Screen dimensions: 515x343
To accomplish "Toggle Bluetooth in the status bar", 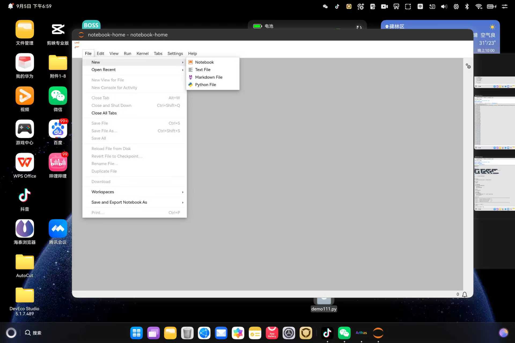I will (x=467, y=6).
